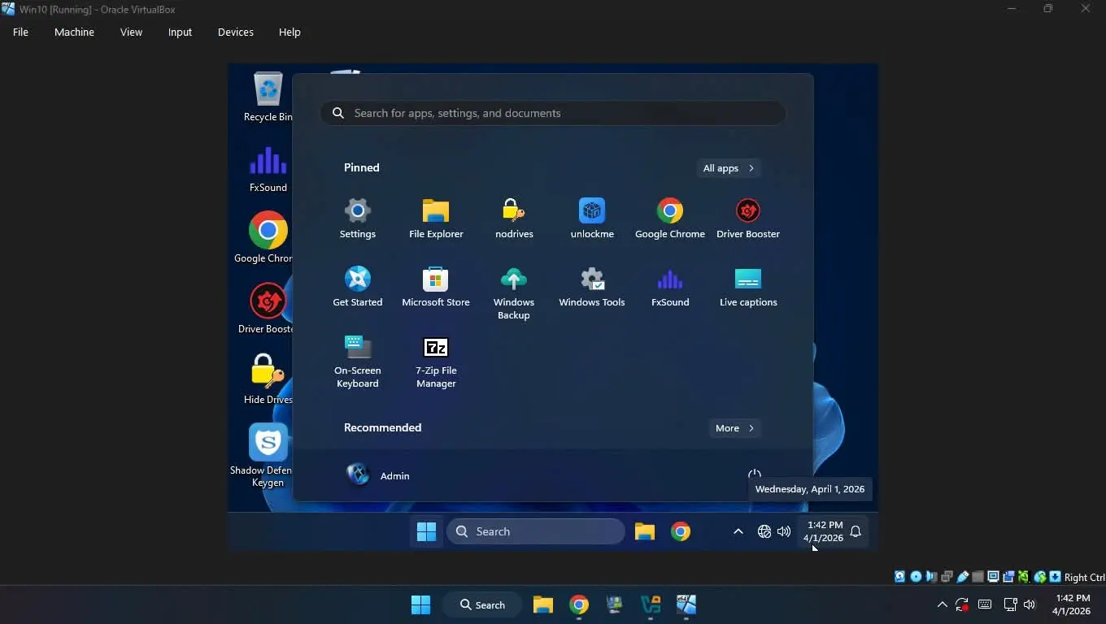
Task: Open Live captions from pinned apps
Action: 748,288
